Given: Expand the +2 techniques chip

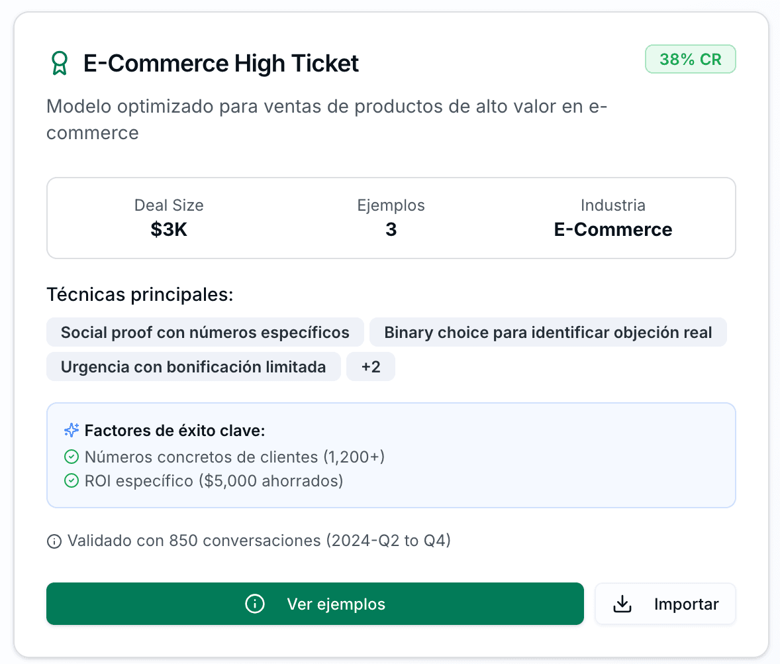Looking at the screenshot, I should (x=371, y=367).
